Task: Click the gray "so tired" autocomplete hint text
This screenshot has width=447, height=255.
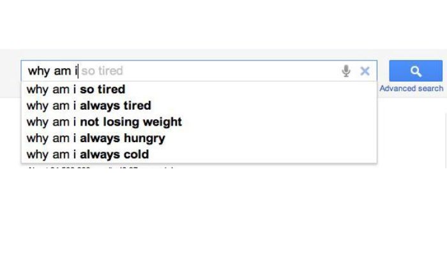Action: (x=102, y=71)
